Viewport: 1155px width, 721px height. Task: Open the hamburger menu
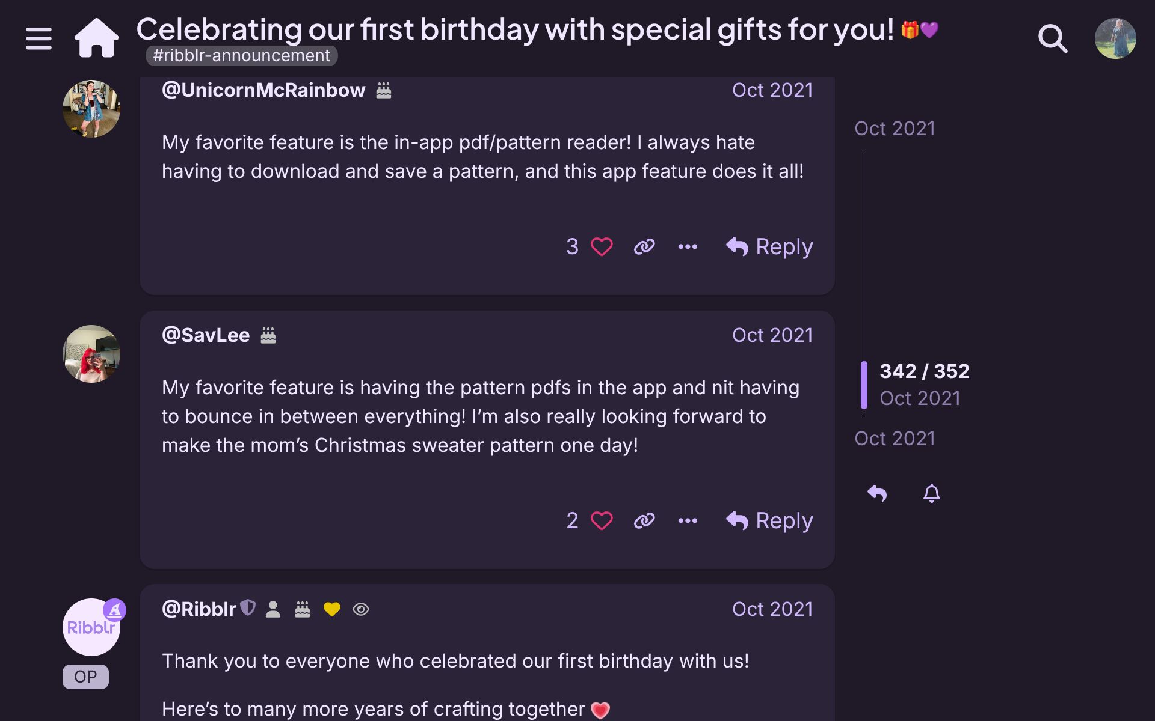pos(38,38)
